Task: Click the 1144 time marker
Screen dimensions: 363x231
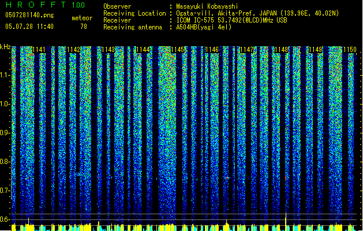Action: (143, 50)
